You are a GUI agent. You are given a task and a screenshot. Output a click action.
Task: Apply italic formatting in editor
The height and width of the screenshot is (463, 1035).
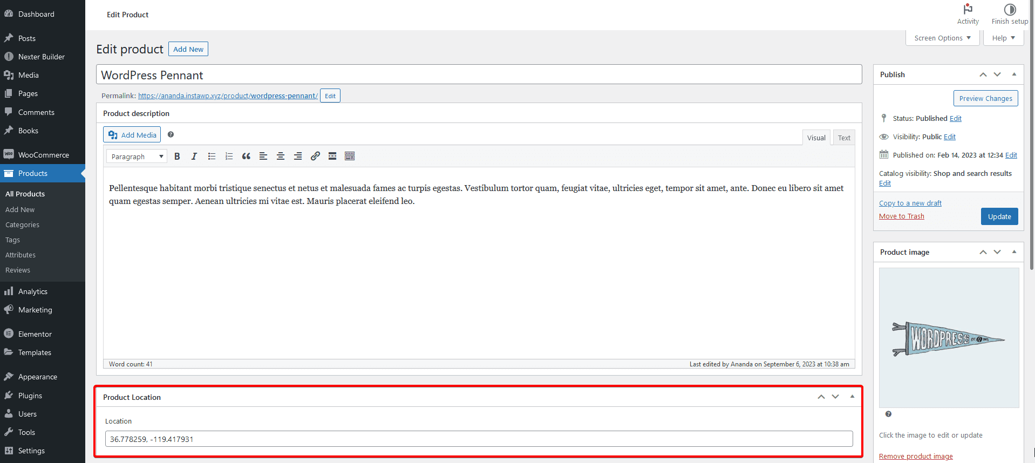pos(194,156)
